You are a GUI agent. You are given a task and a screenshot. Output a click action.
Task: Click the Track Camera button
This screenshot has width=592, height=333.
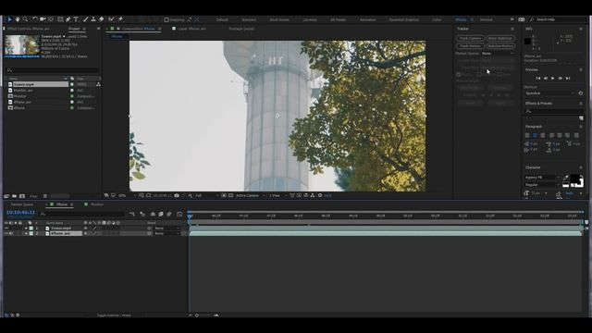470,39
